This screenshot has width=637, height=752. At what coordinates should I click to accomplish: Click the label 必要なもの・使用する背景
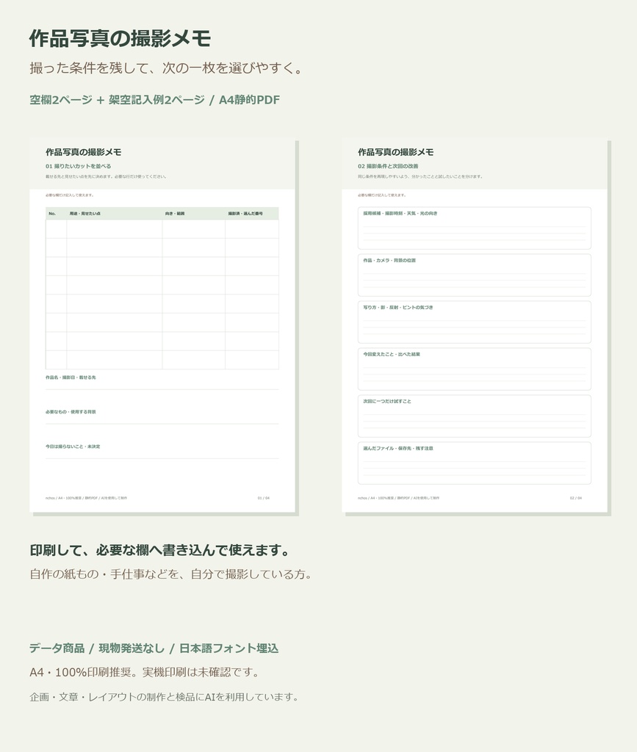(x=71, y=411)
